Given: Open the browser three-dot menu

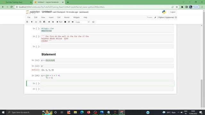Looking at the screenshot, I should [202, 7].
